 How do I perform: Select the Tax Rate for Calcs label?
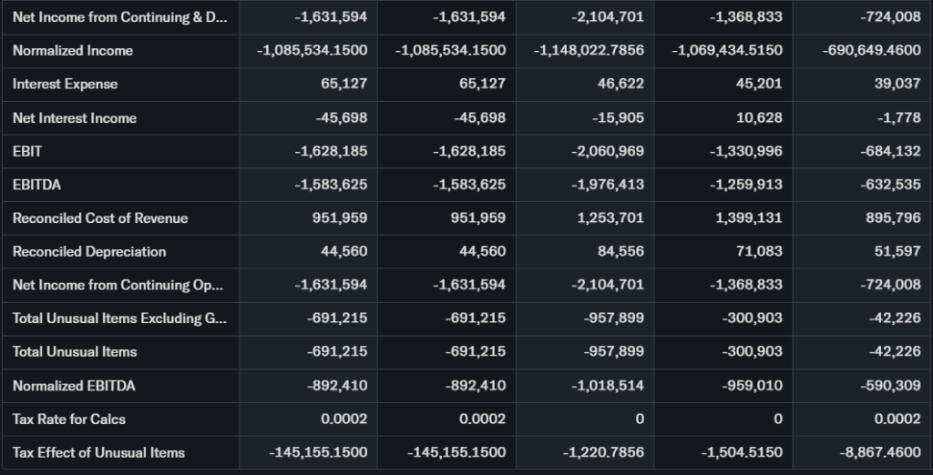69,419
